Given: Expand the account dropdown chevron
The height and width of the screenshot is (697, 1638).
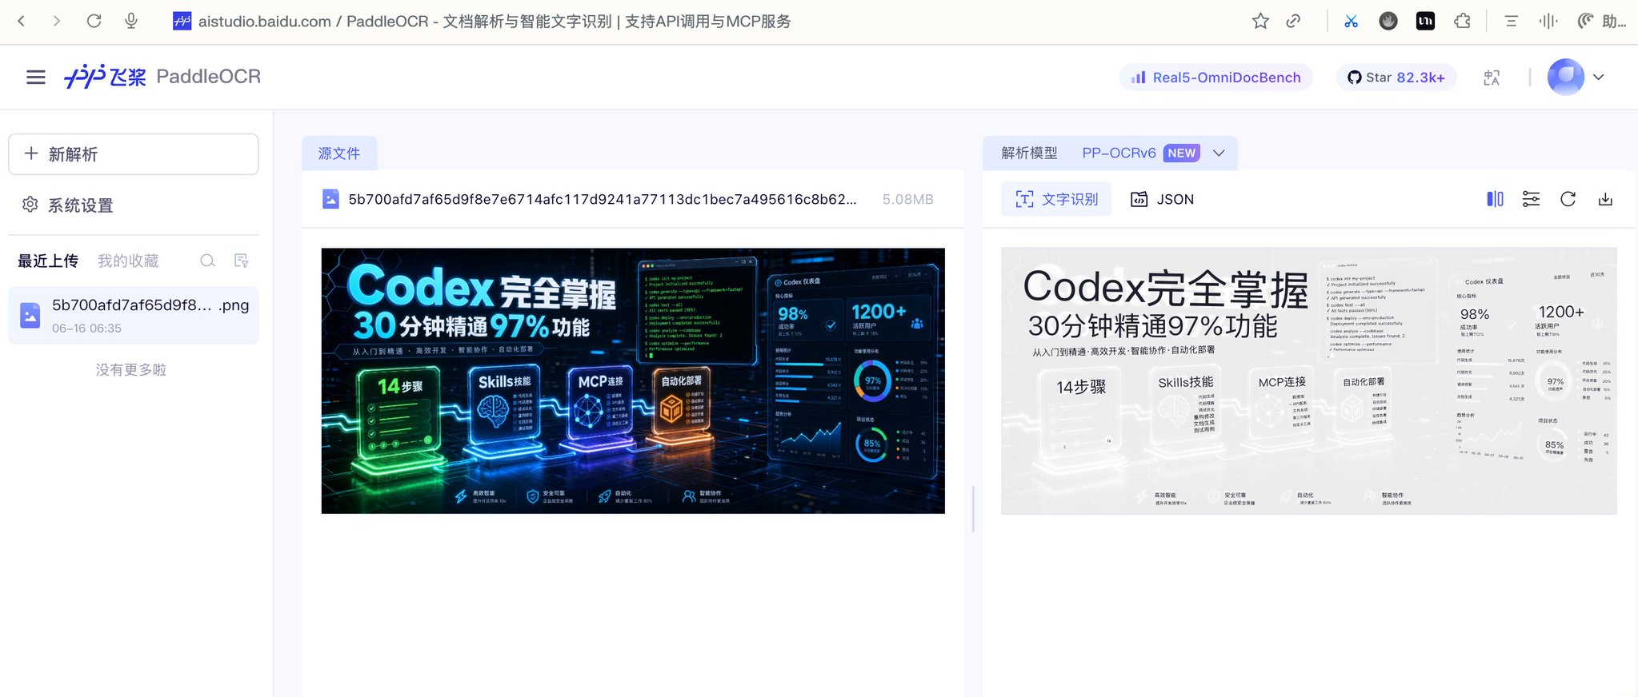Looking at the screenshot, I should click(1599, 78).
